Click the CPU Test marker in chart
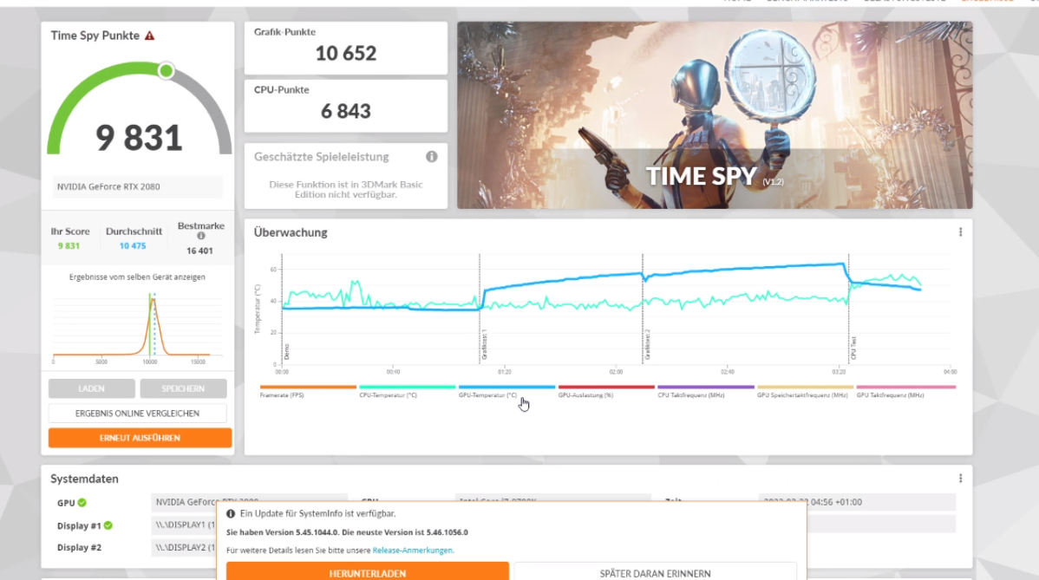The height and width of the screenshot is (580, 1039). pos(853,349)
